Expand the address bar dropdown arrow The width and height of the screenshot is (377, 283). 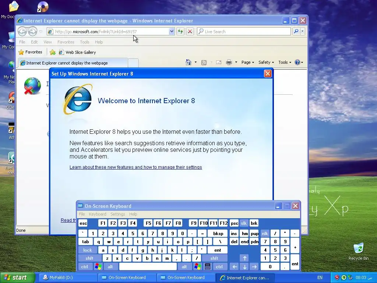pos(172,32)
